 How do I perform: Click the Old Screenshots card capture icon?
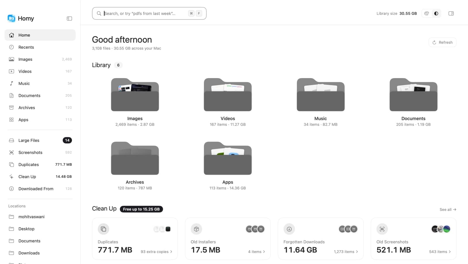pyautogui.click(x=382, y=229)
